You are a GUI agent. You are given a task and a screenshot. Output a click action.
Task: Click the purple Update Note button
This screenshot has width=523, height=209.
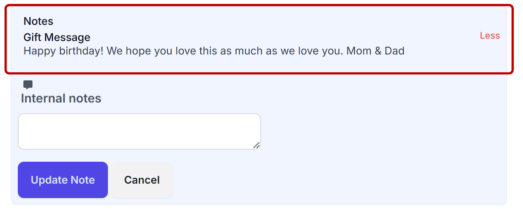click(x=63, y=180)
